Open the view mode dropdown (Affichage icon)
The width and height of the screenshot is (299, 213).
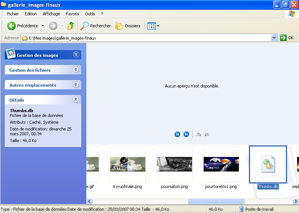tap(153, 26)
